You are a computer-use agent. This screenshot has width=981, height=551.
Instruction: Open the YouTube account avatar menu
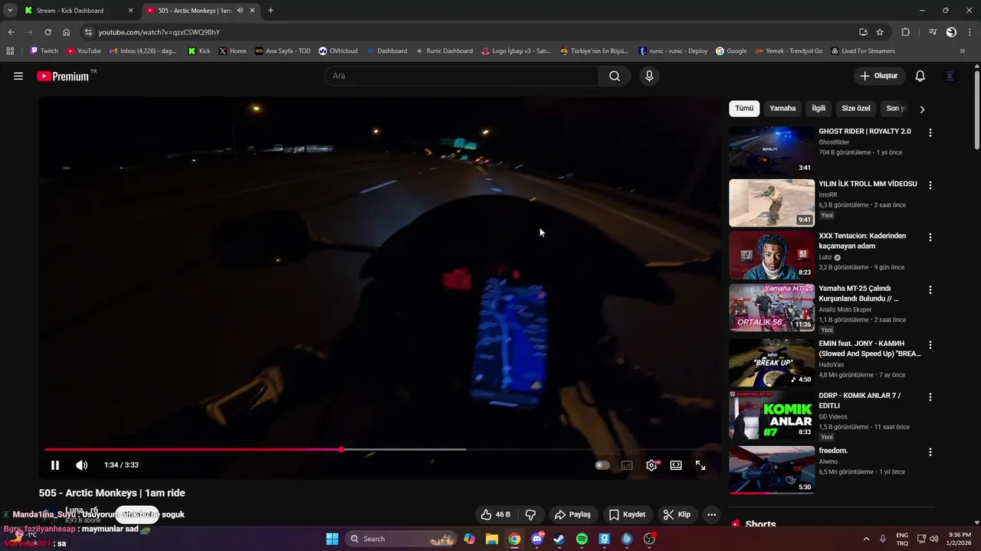950,76
